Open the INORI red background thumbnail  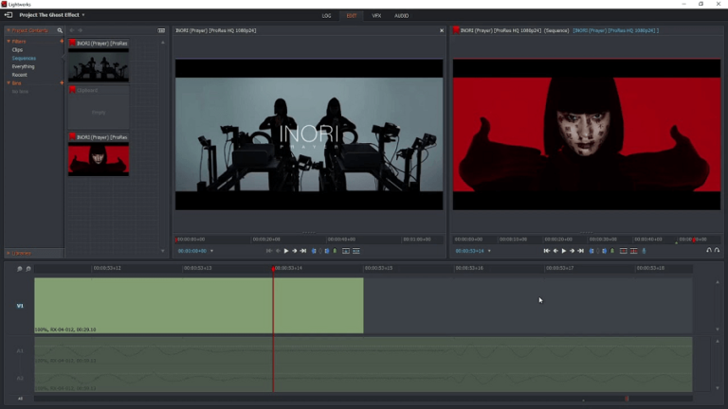pos(99,159)
